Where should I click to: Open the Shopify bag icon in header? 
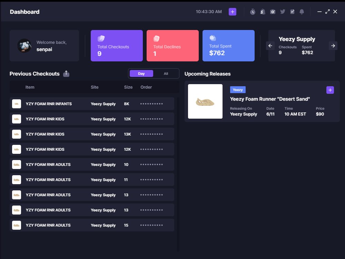click(263, 12)
